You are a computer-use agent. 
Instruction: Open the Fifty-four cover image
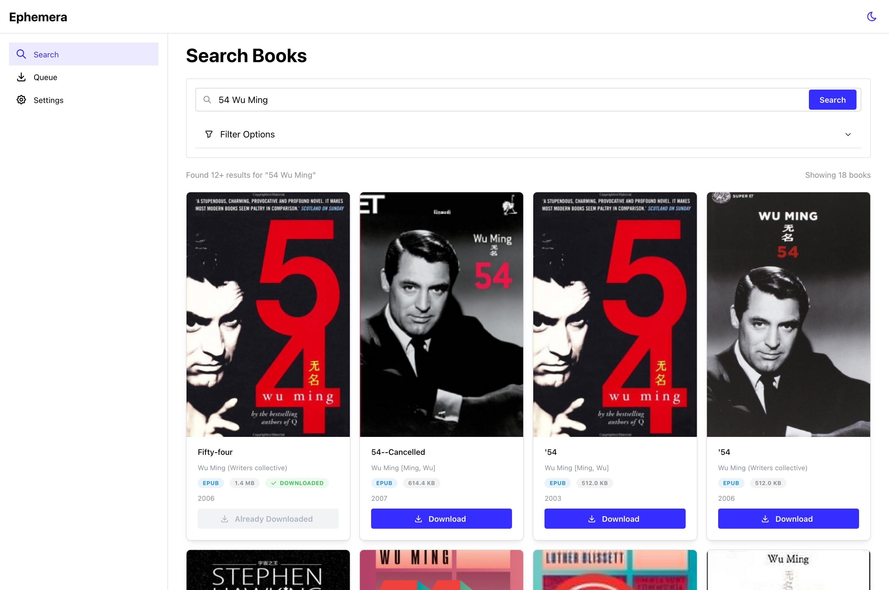pos(268,315)
